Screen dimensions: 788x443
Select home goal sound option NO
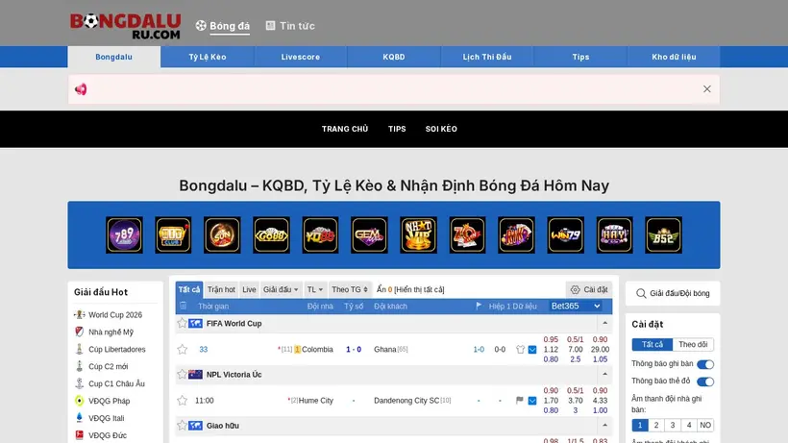pyautogui.click(x=705, y=425)
